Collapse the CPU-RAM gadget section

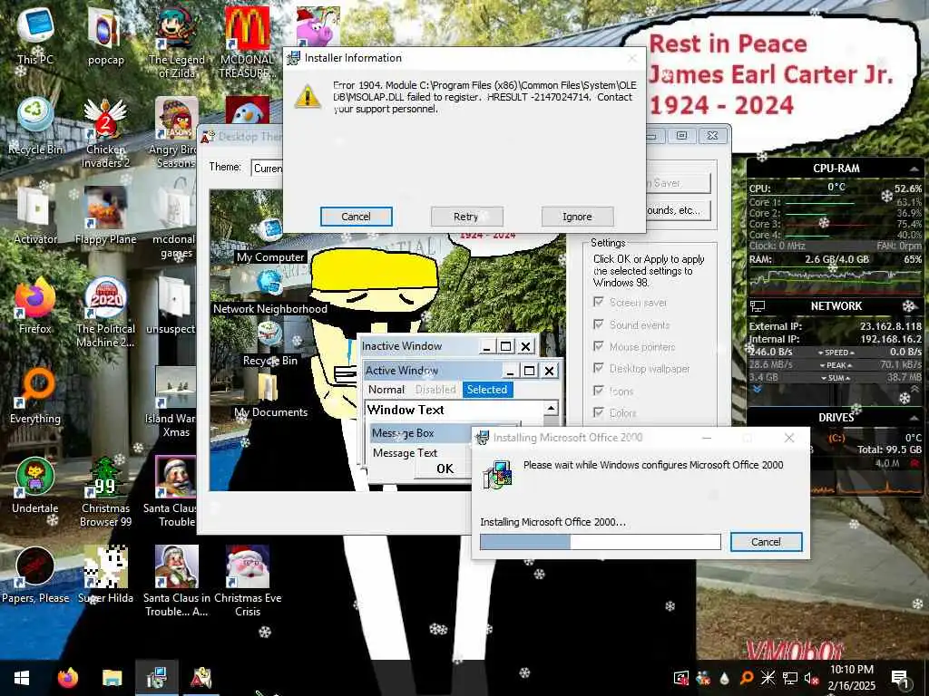tap(914, 169)
